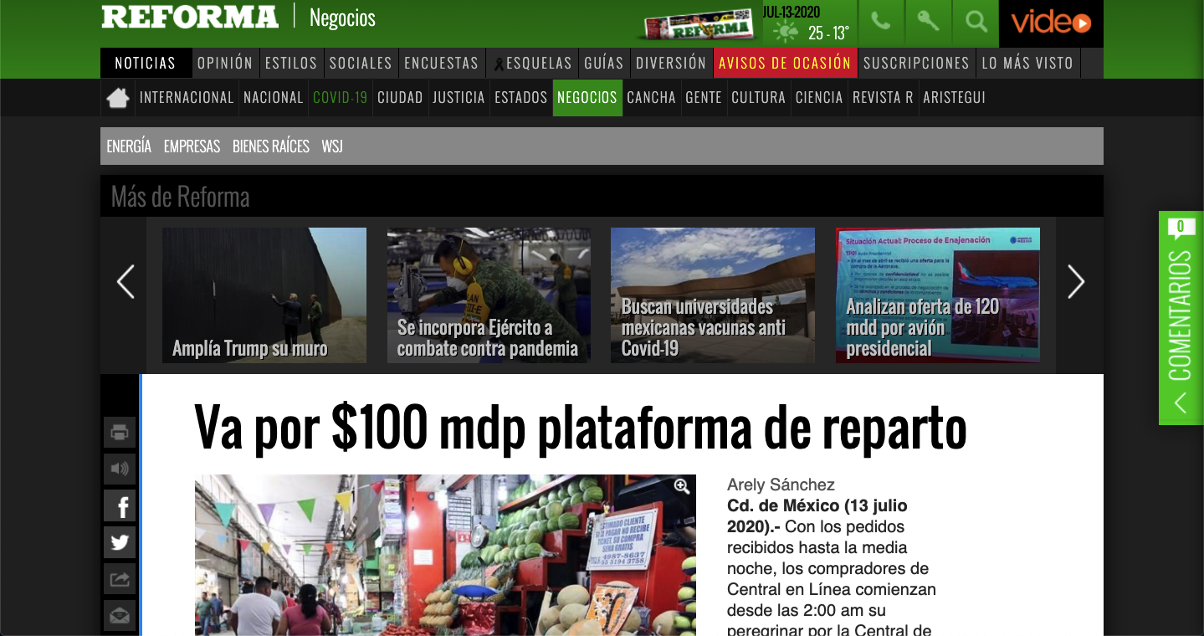Share the article on Facebook
This screenshot has height=636, width=1204.
119,505
